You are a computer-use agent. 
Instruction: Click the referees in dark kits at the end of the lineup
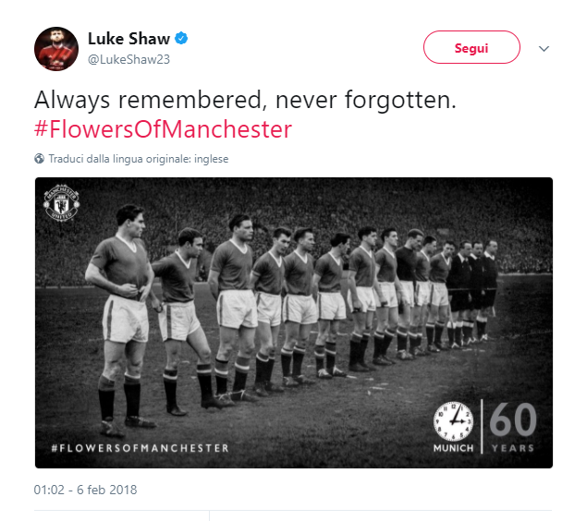[473, 292]
